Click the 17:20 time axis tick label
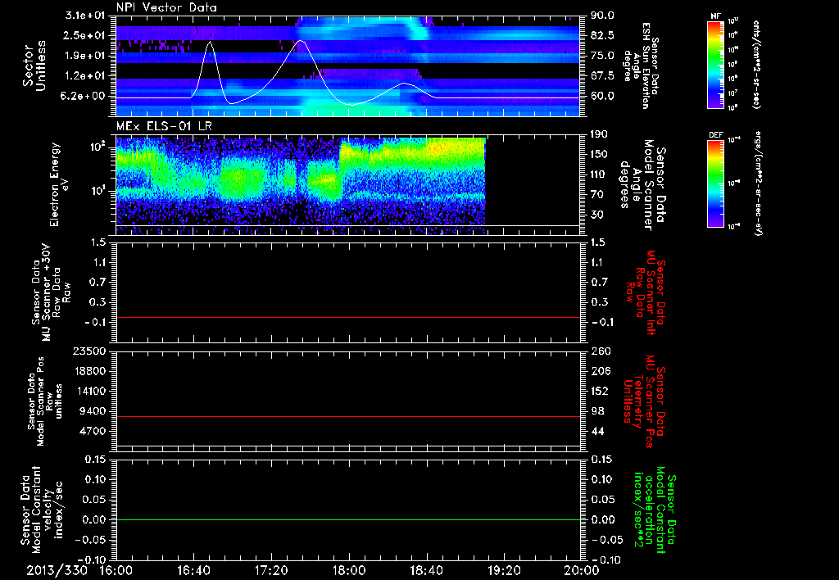 point(271,570)
